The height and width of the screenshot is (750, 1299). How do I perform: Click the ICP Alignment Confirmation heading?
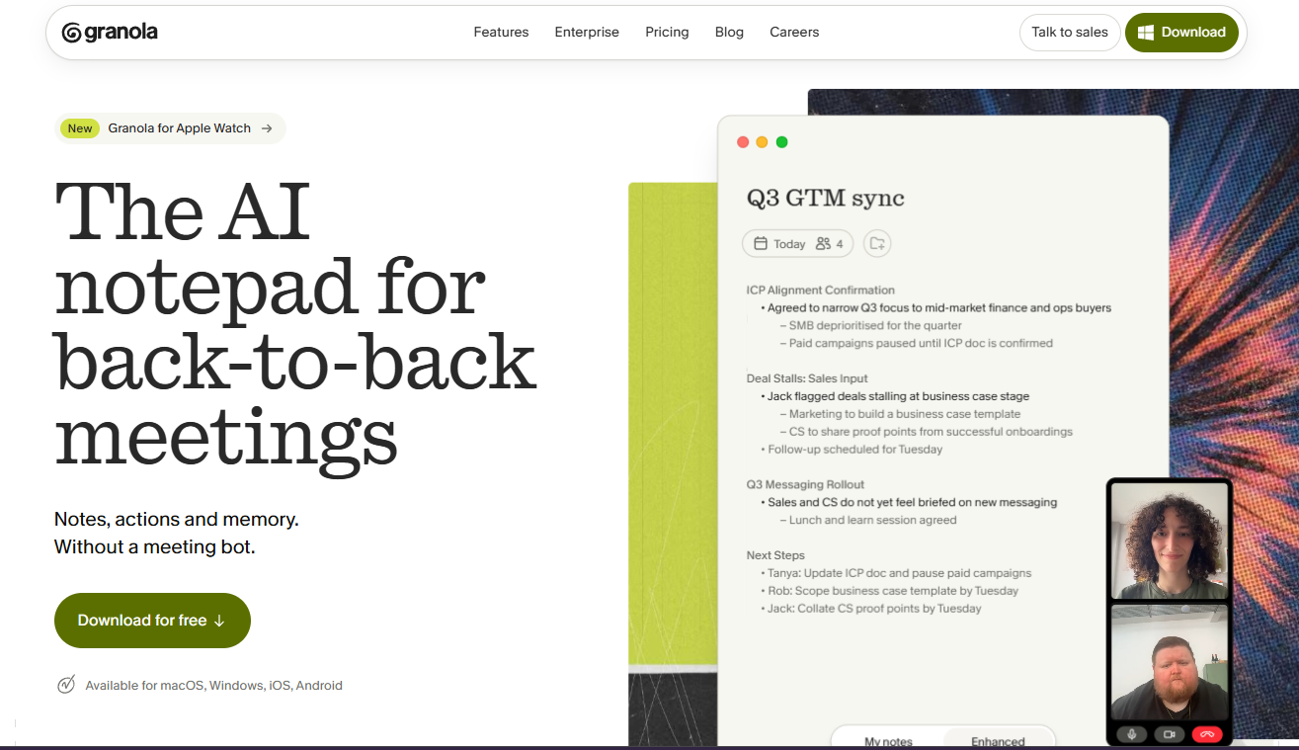click(821, 291)
